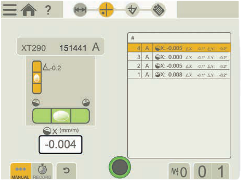Screen dimensions: 241x180
Task: Switch to MANUAL recording mode
Action: (20, 171)
